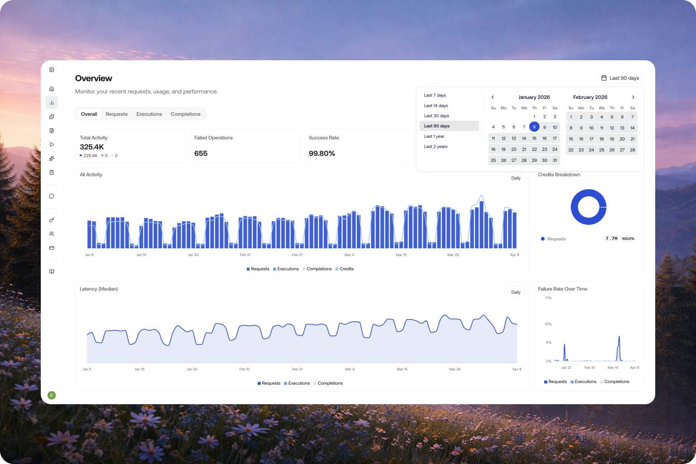Open the Home icon in the sidebar
696x464 pixels.
[52, 88]
